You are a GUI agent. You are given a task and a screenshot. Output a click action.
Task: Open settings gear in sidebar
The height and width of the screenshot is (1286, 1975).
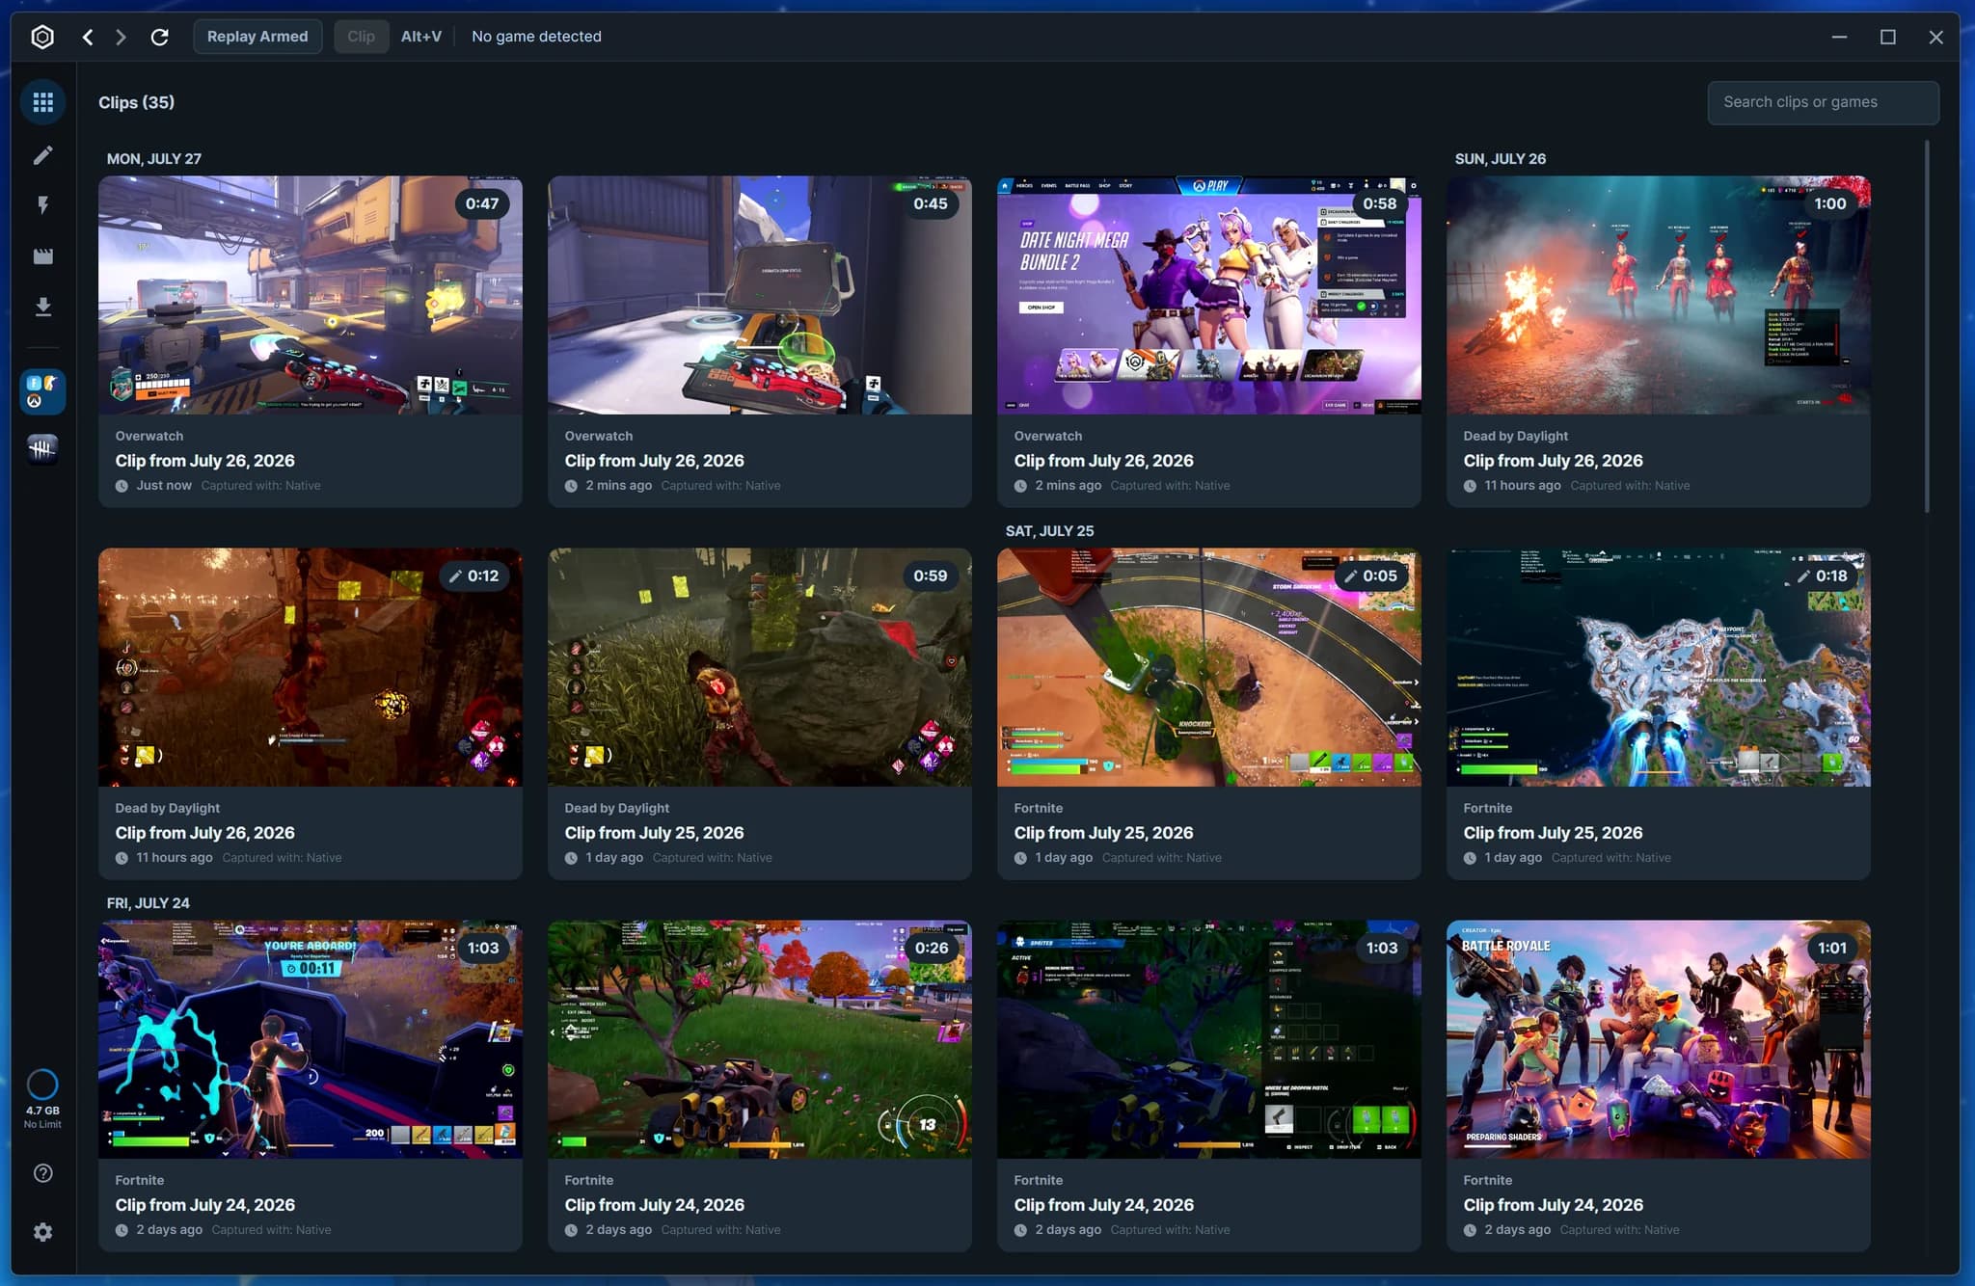[42, 1232]
